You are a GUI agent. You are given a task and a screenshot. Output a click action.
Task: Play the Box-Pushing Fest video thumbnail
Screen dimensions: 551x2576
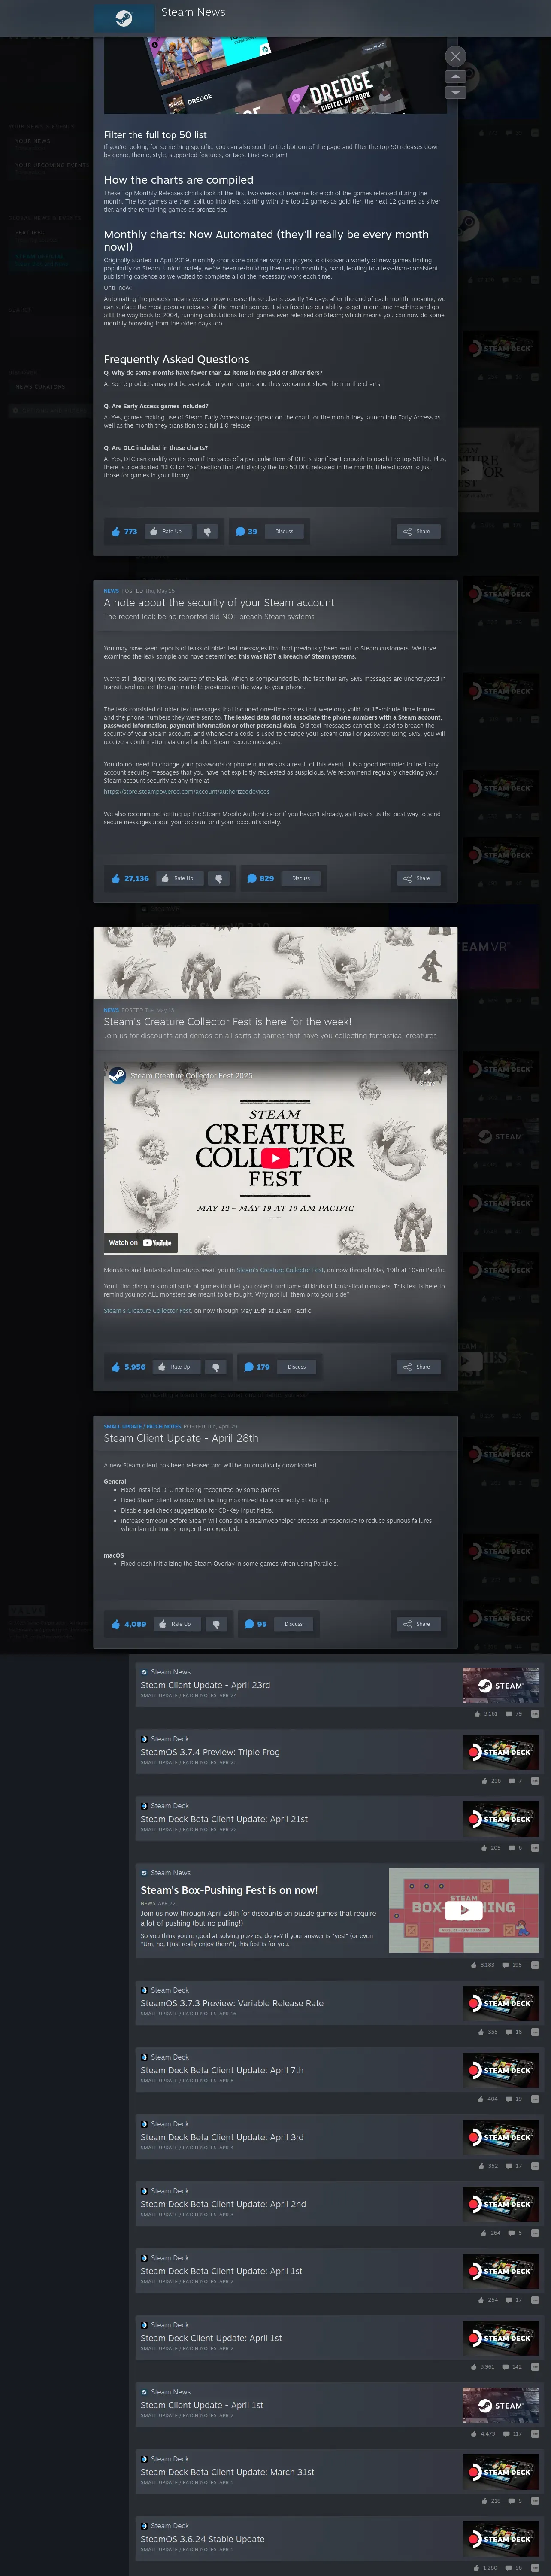(464, 1909)
